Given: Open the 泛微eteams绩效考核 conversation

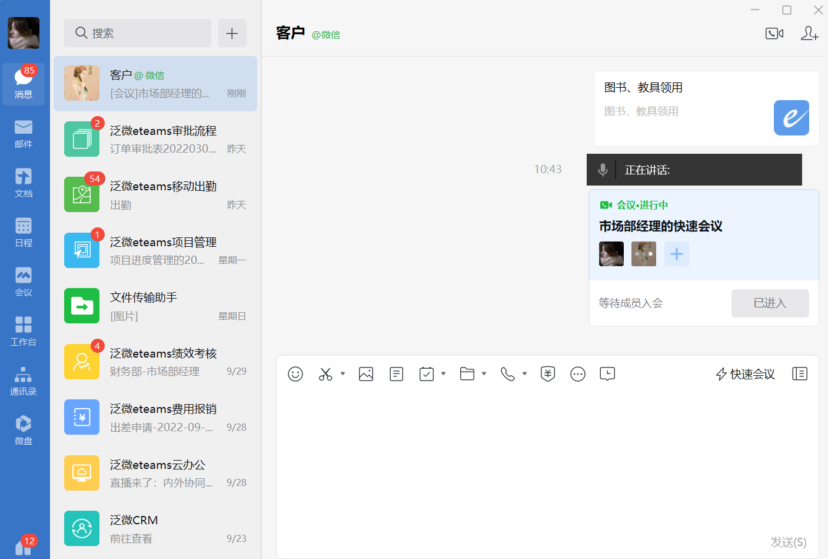Looking at the screenshot, I should [x=155, y=362].
